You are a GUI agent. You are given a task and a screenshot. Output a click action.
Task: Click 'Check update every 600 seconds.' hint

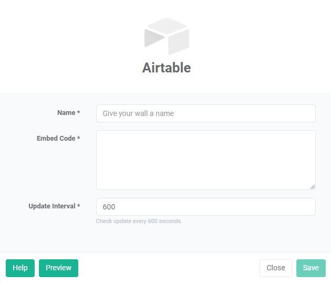139,221
